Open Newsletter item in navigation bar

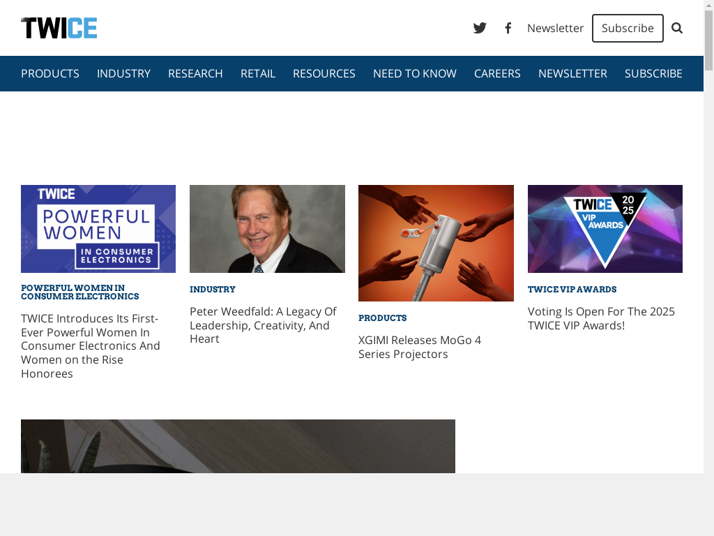[572, 73]
